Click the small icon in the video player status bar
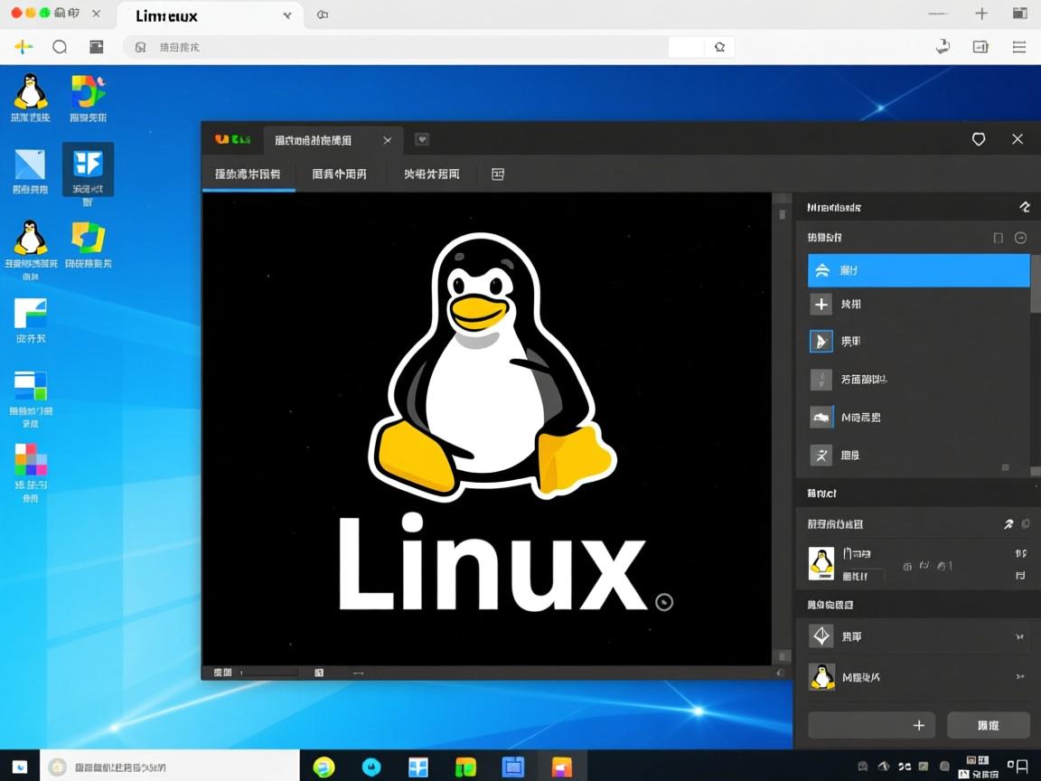 (318, 672)
